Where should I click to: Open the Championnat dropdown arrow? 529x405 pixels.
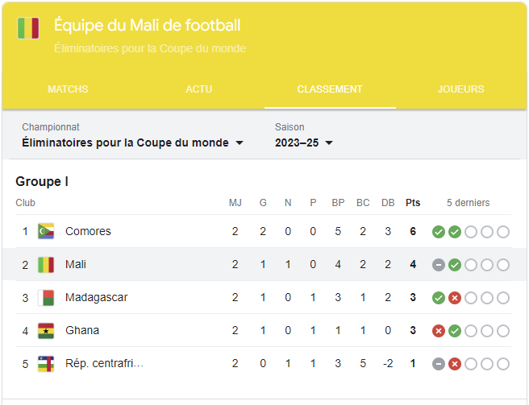click(240, 143)
